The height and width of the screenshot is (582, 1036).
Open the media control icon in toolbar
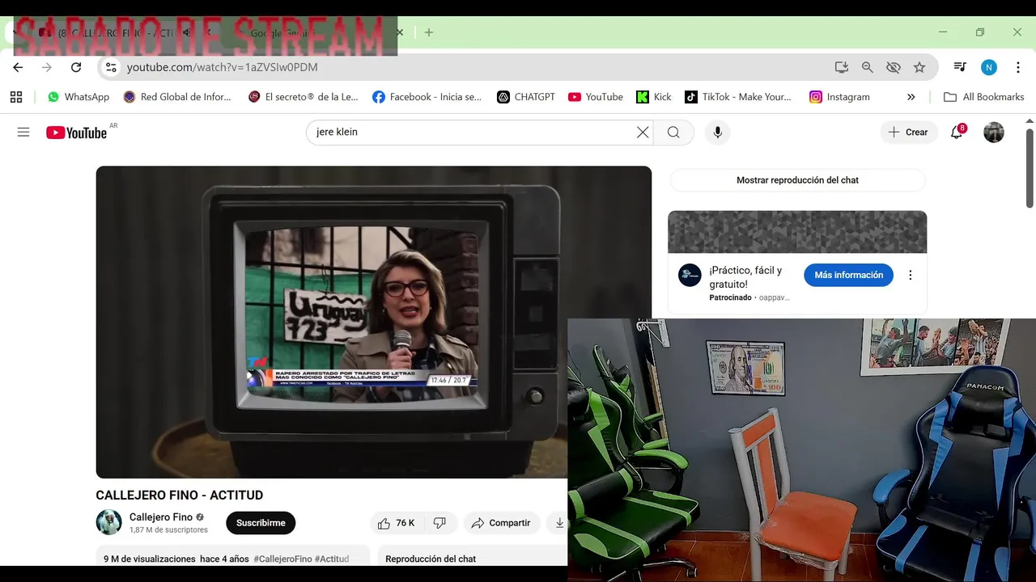coord(960,67)
